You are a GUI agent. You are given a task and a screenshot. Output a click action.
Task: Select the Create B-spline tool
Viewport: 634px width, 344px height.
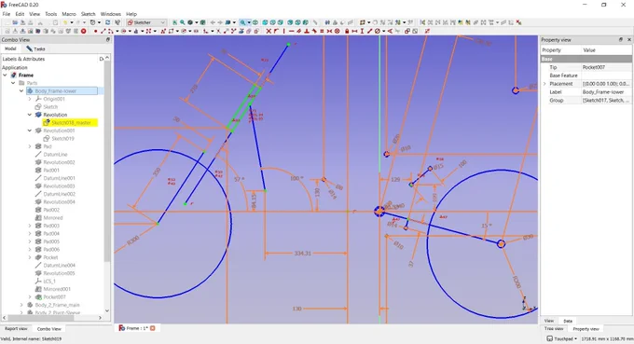[148, 31]
